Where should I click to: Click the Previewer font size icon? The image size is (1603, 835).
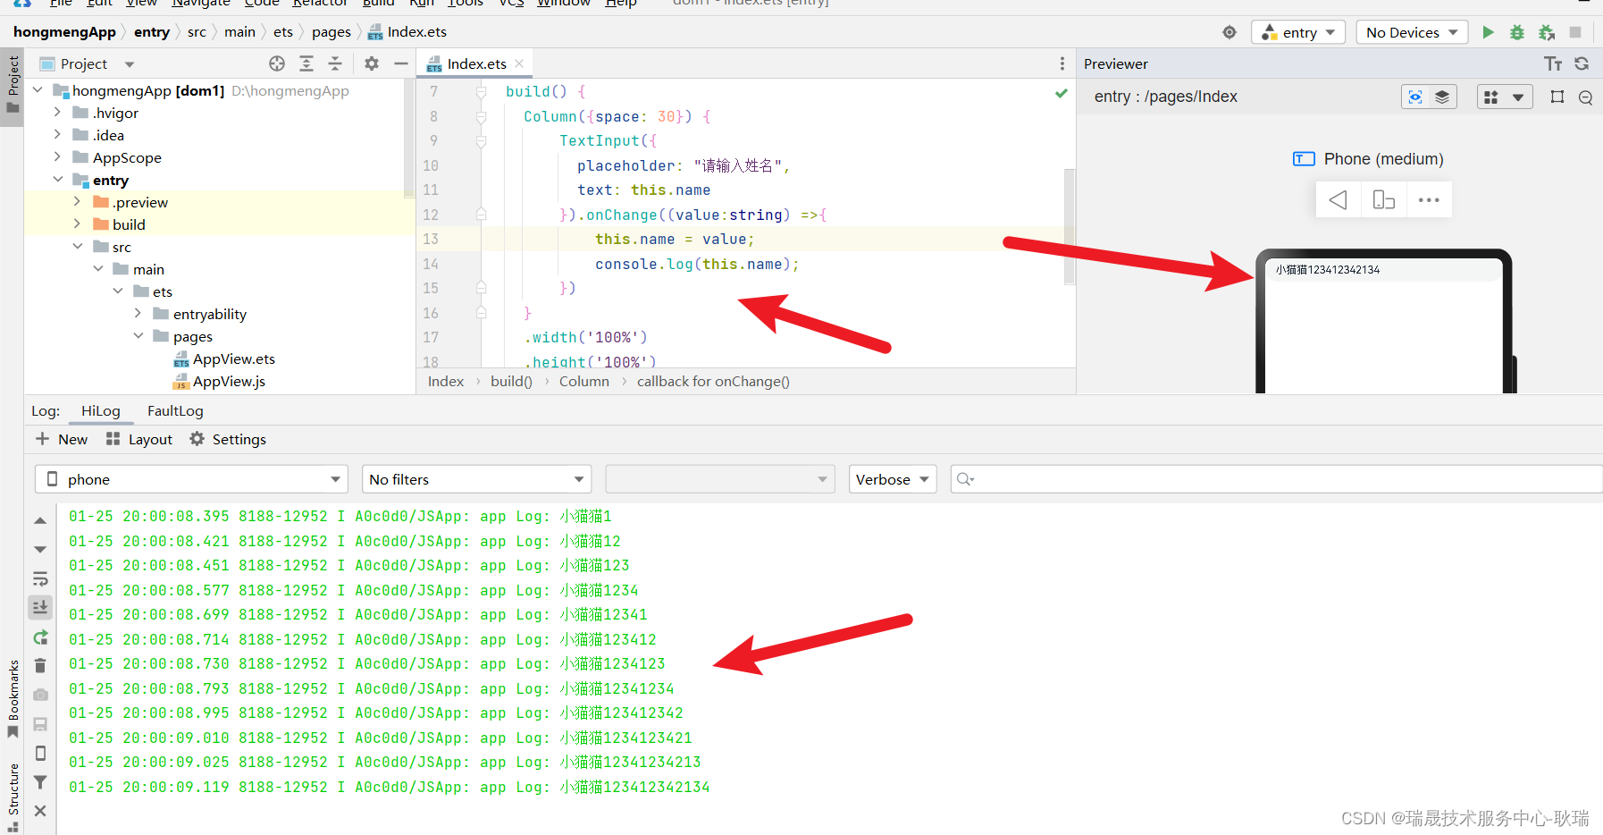[x=1553, y=63]
